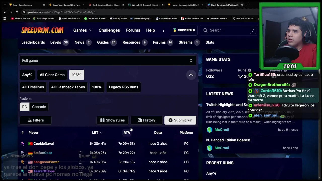The height and width of the screenshot is (181, 322).
Task: Open comment bubble on KangarooPower's run
Action: (80, 162)
